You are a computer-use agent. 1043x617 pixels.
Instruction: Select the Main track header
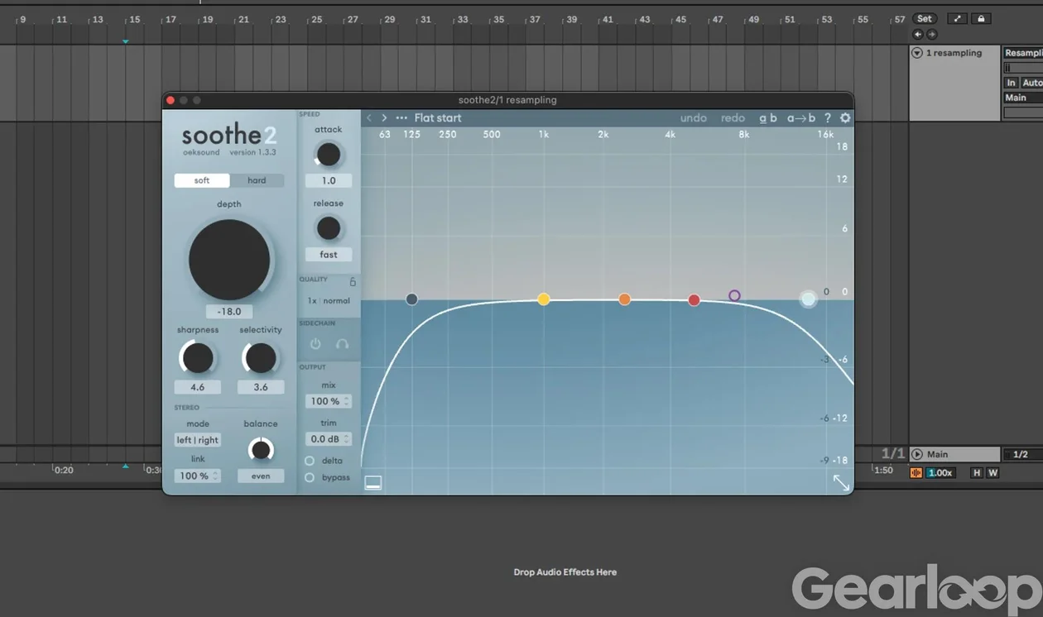coord(954,454)
